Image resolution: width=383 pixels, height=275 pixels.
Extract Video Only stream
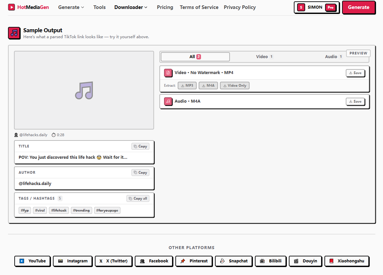[x=235, y=86]
